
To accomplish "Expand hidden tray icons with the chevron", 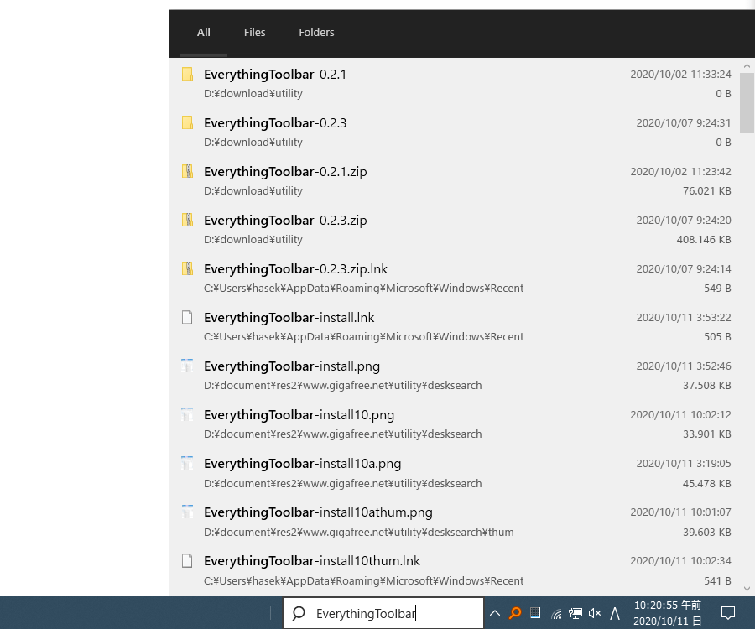I will pyautogui.click(x=494, y=613).
